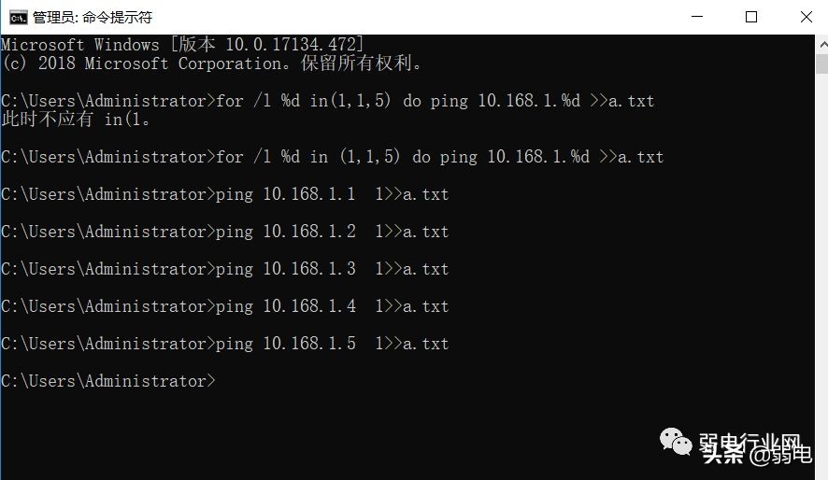The image size is (828, 480).
Task: Click the corrected for loop command line
Action: pos(332,157)
